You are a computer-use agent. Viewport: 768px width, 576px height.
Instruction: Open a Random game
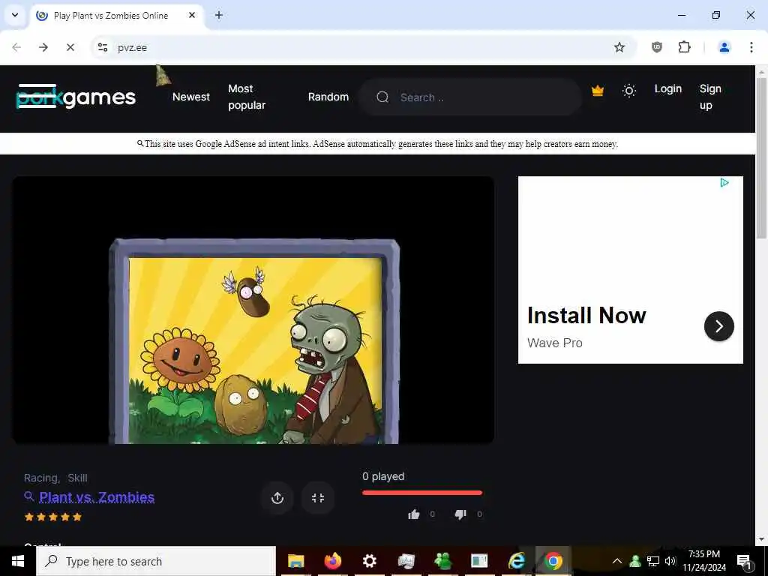(328, 97)
